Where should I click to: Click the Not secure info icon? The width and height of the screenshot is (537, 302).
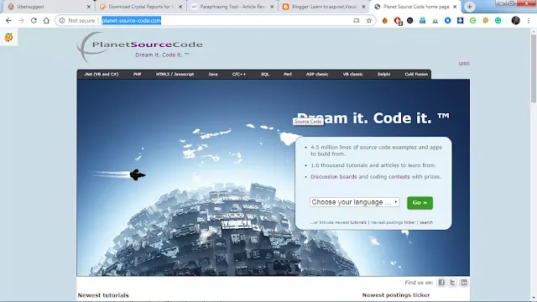tap(62, 20)
